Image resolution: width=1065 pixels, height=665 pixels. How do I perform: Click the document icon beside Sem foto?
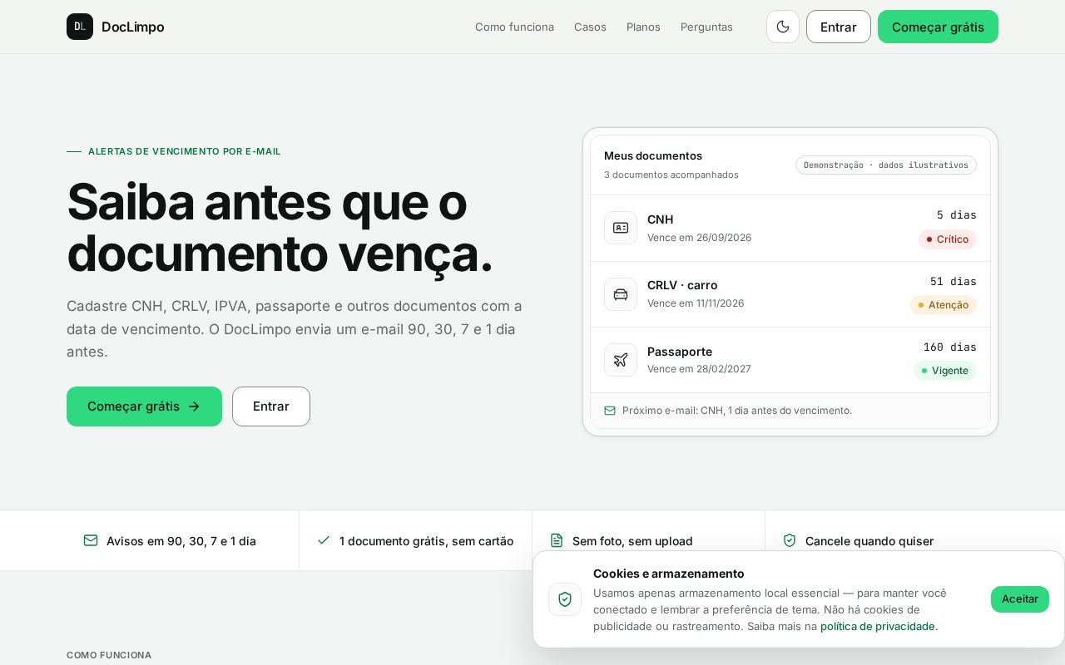point(557,540)
